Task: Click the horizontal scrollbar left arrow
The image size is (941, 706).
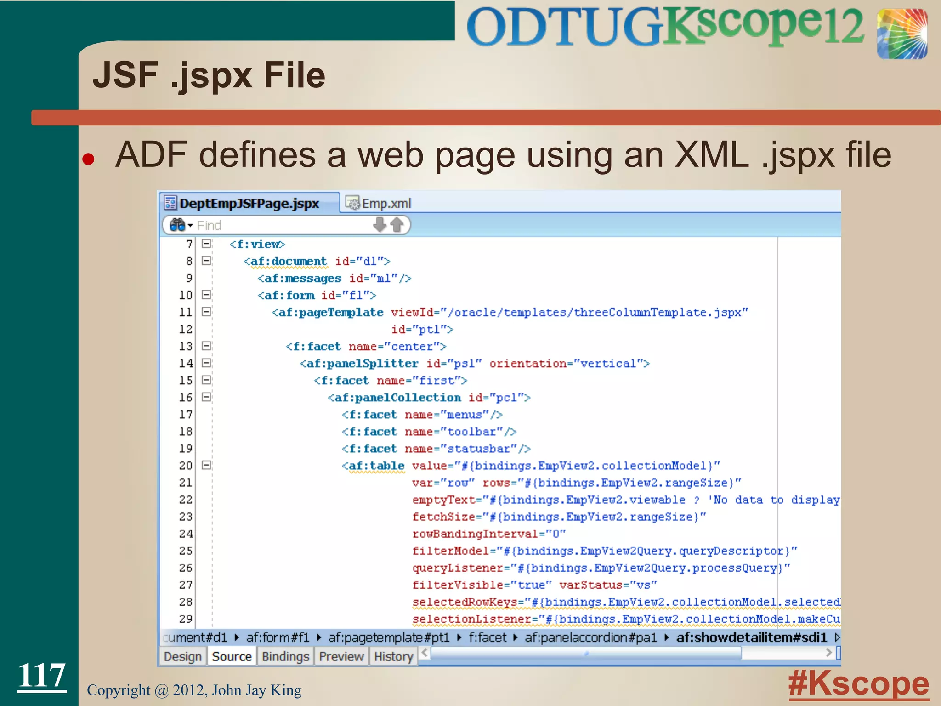Action: coord(425,653)
